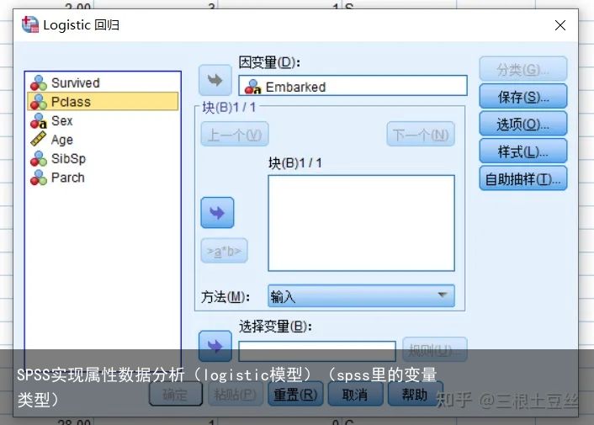
Task: Select the highlighted Pclass variable
Action: coord(103,102)
